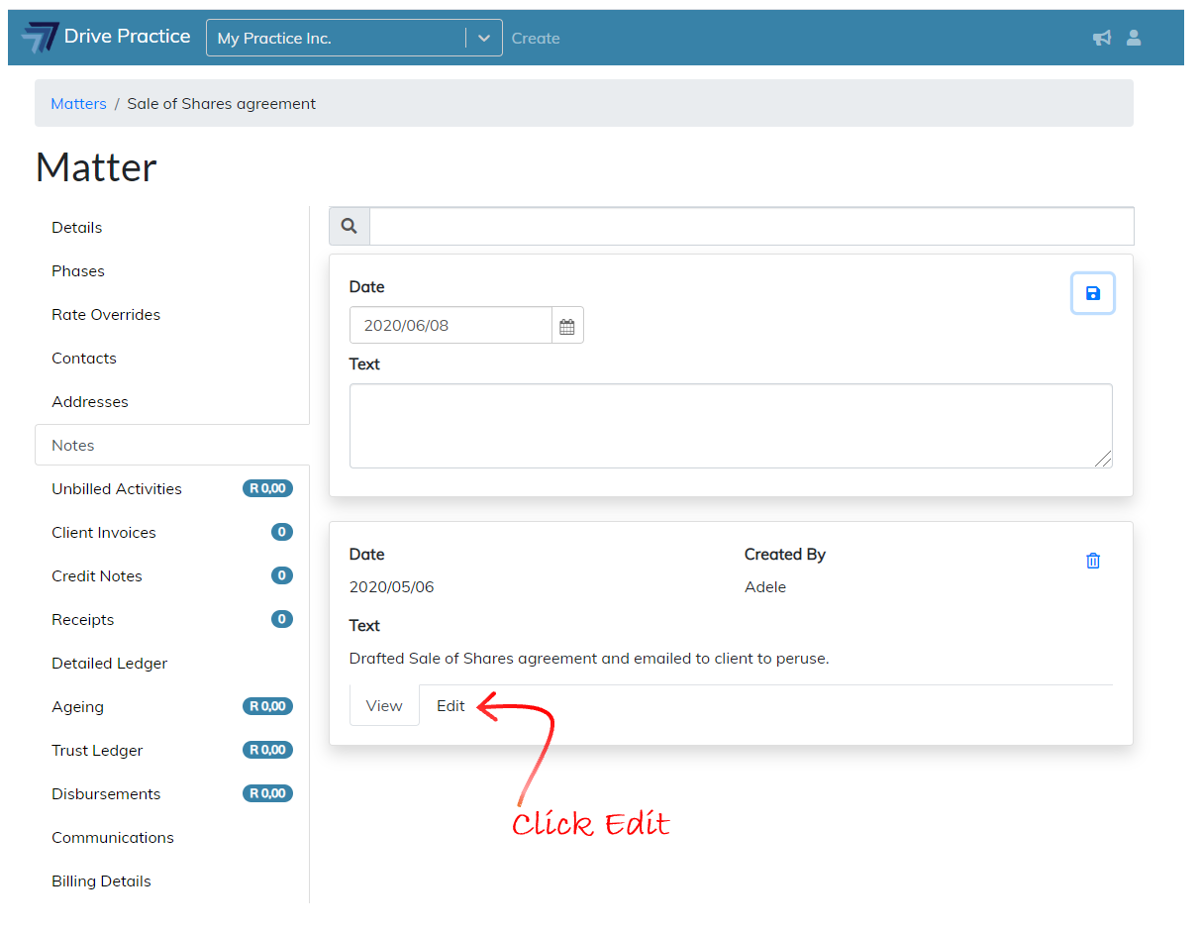1201x932 pixels.
Task: Open Billing Details section
Action: 101,881
